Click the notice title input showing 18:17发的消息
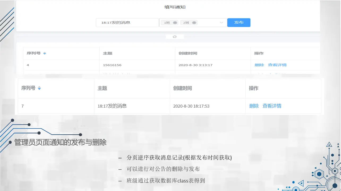 (127, 23)
